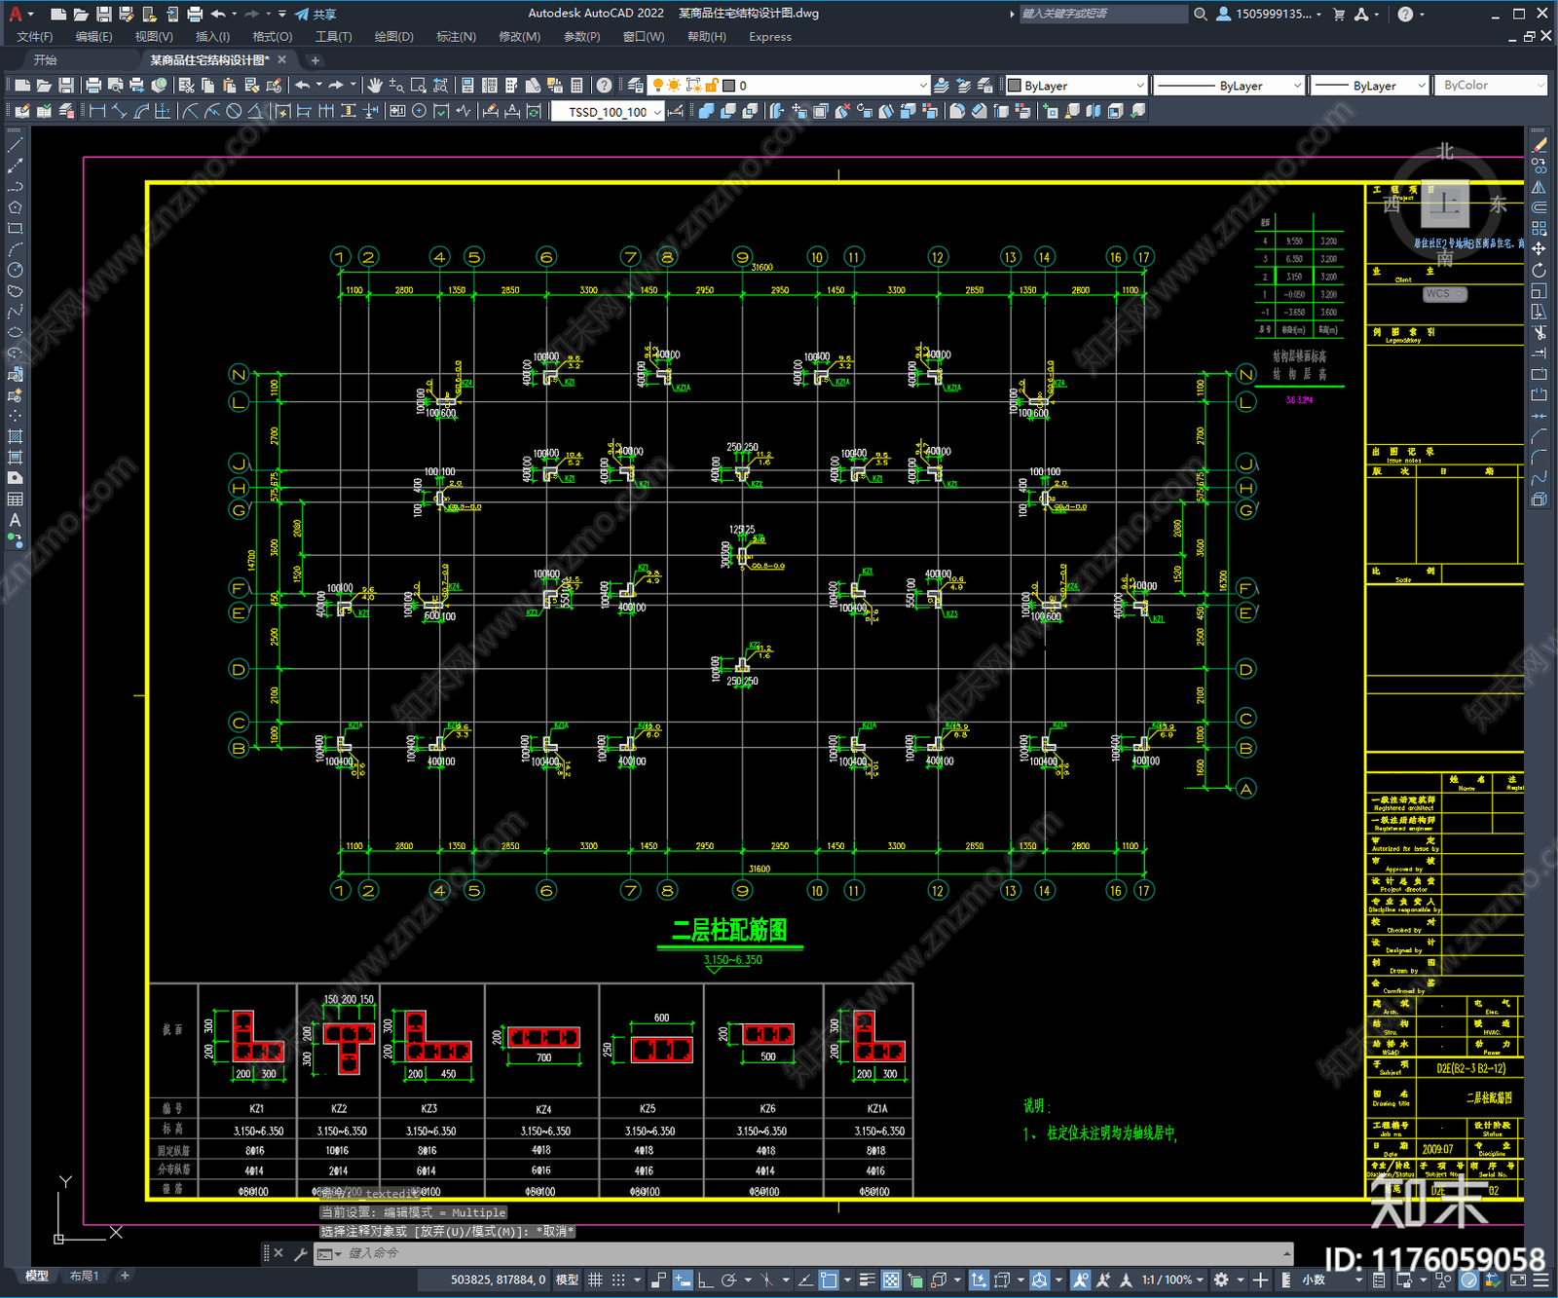The width and height of the screenshot is (1558, 1298).
Task: Toggle Dynamic Input in status bar
Action: click(683, 1279)
